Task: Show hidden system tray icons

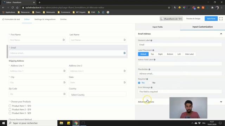Action: (192, 123)
